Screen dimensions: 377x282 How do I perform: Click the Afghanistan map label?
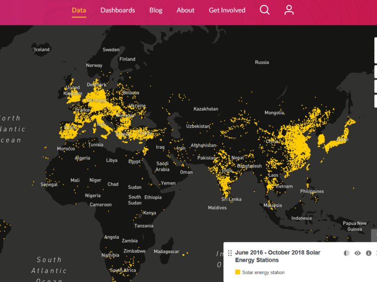pos(203,145)
